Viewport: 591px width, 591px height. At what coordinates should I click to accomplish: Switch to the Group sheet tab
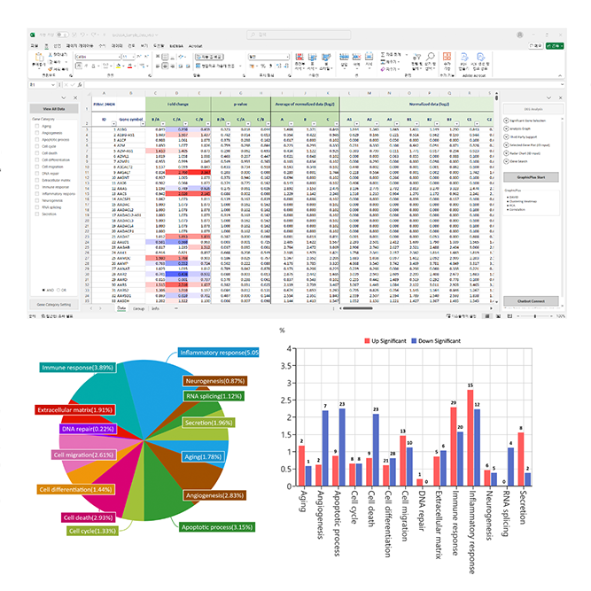click(x=138, y=308)
